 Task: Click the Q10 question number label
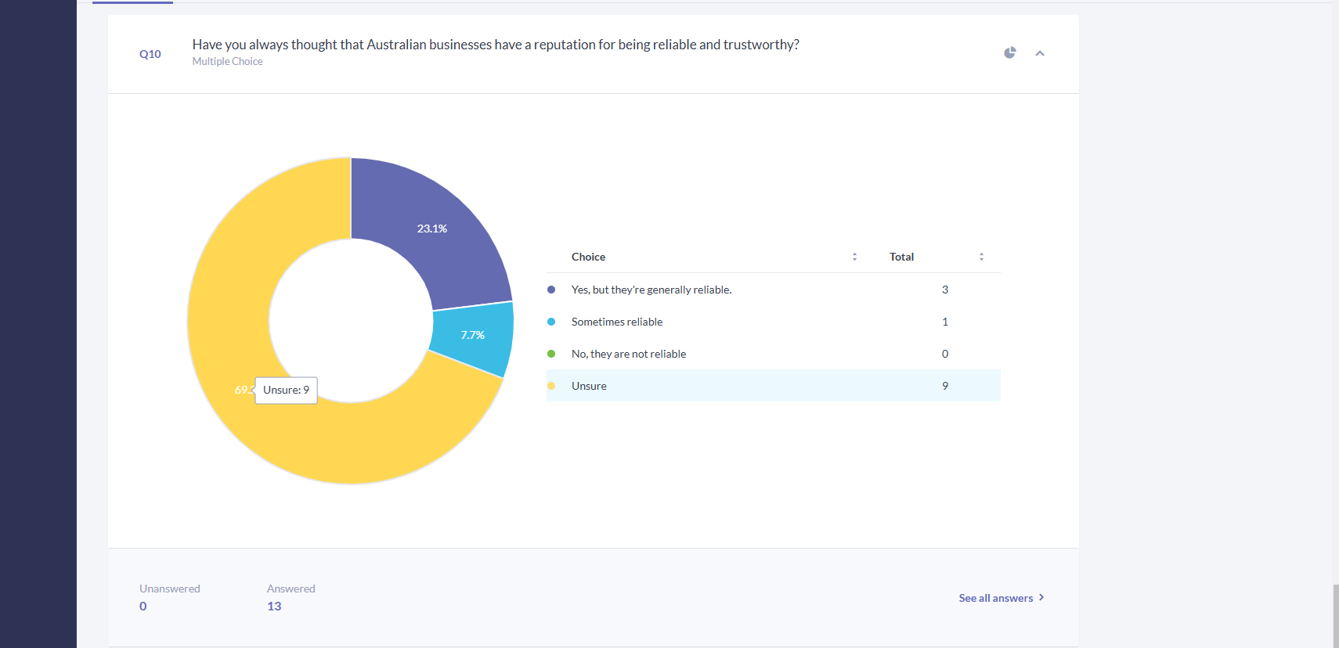(150, 54)
